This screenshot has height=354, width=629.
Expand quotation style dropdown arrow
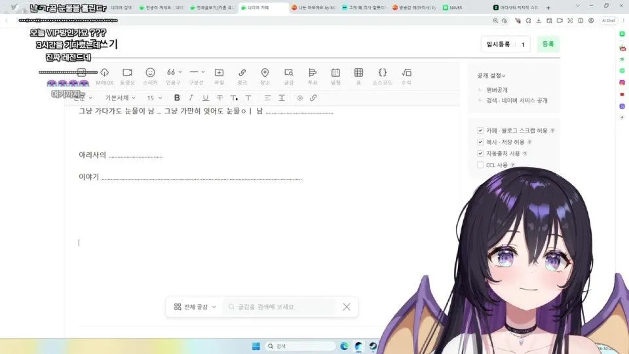coord(180,72)
